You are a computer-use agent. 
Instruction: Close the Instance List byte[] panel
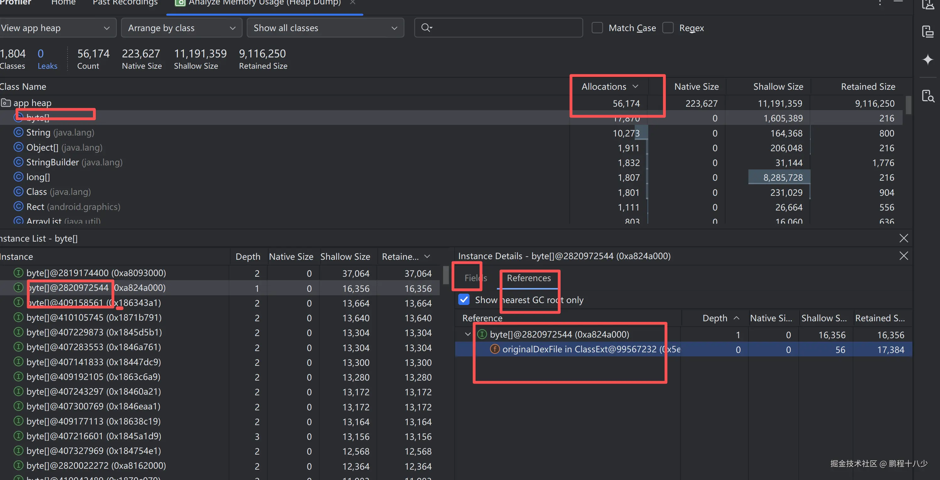pyautogui.click(x=904, y=238)
